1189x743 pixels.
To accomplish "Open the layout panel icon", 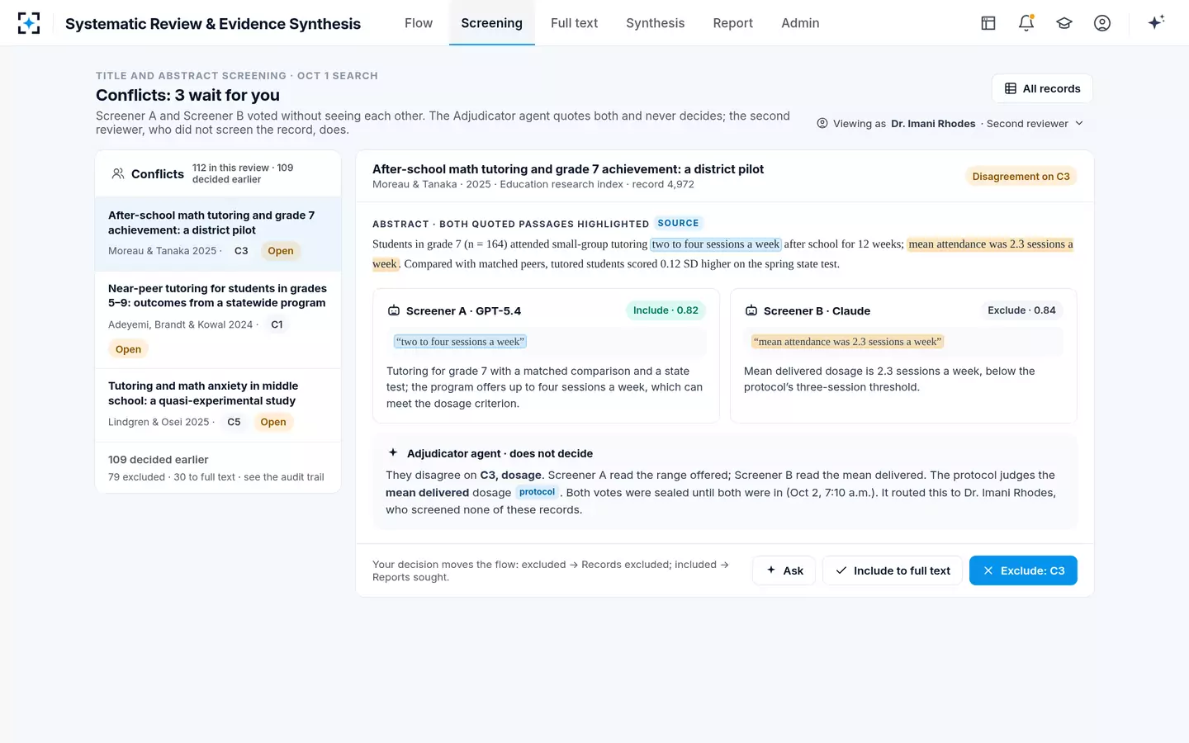I will point(988,23).
